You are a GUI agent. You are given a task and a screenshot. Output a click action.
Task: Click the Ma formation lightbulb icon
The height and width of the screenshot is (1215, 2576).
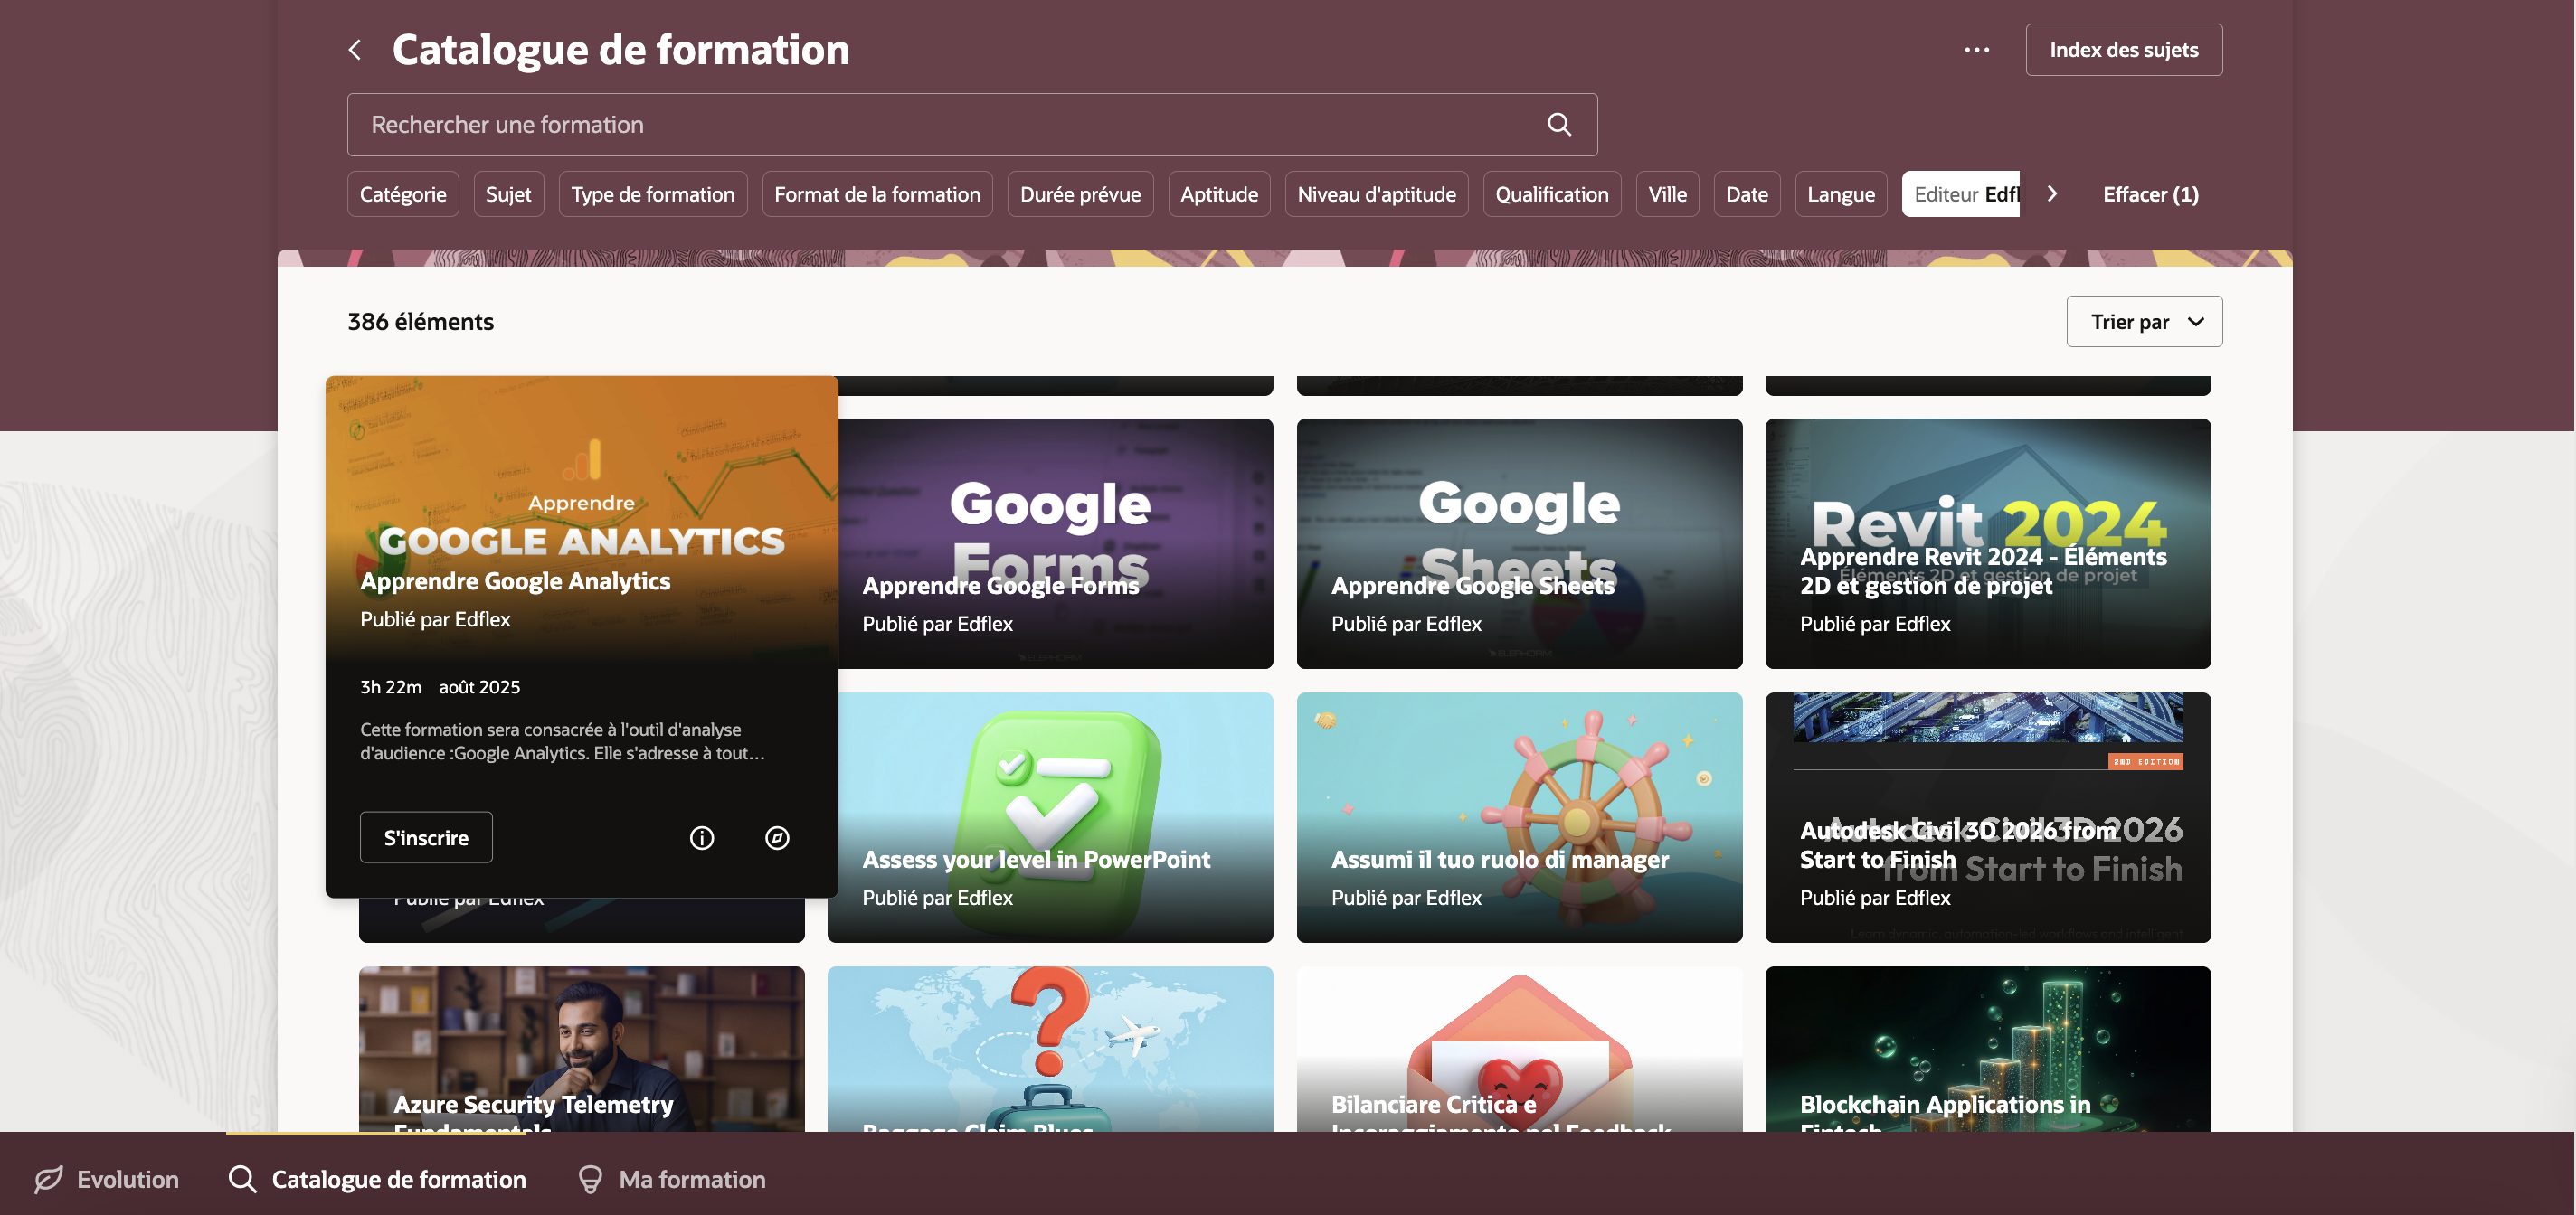[x=590, y=1179]
